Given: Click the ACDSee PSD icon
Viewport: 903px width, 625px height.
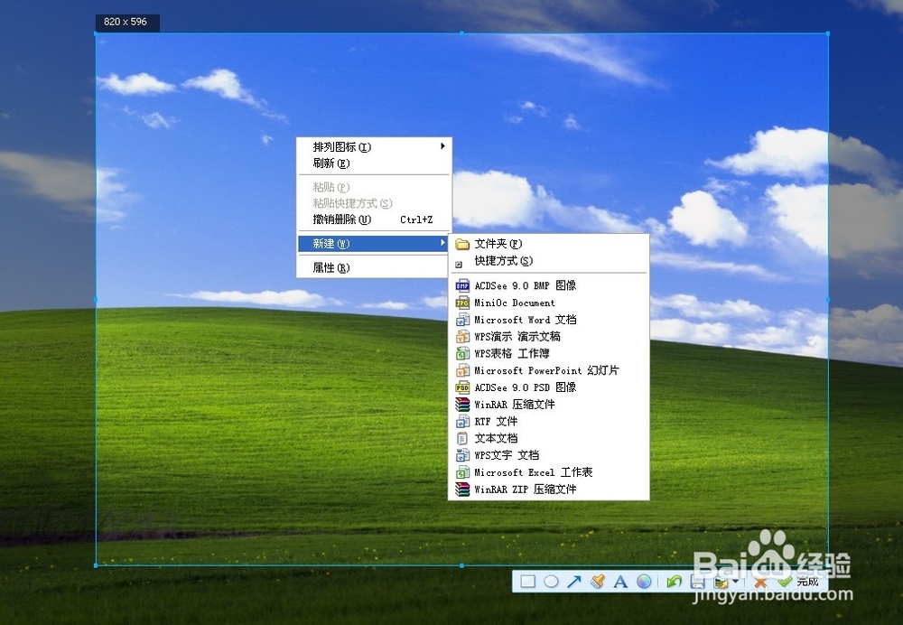Looking at the screenshot, I should (x=462, y=387).
